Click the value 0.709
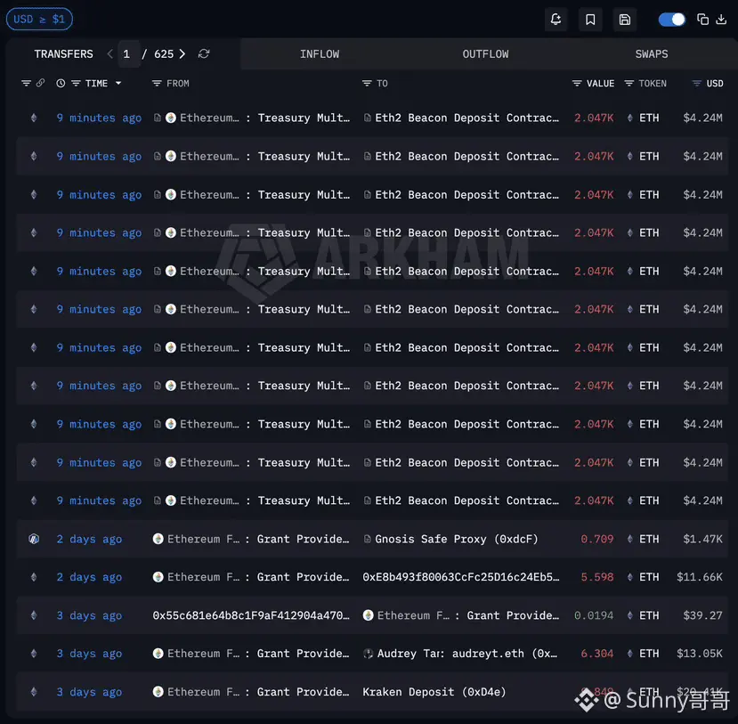Image resolution: width=738 pixels, height=724 pixels. (596, 539)
